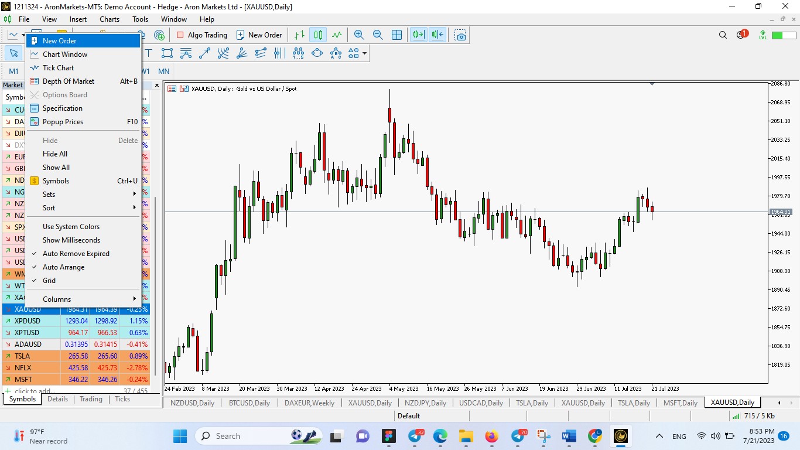This screenshot has width=800, height=450.
Task: Open the Insert menu
Action: point(78,19)
